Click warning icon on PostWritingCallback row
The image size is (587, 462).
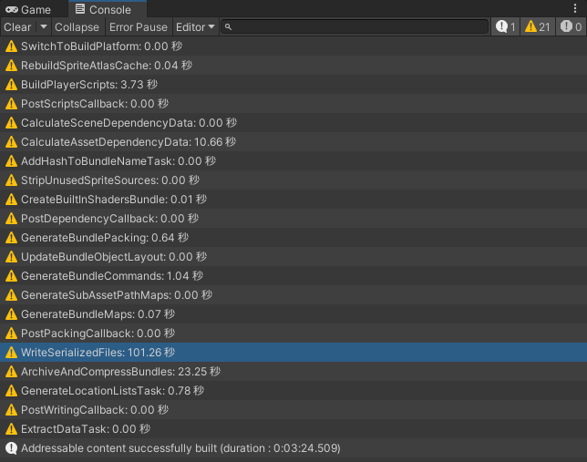tap(11, 409)
